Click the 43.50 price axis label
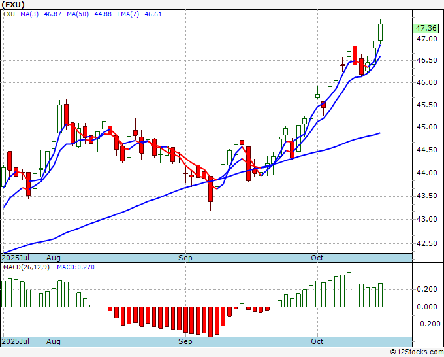Screen dimensions: 444x357 (427, 196)
